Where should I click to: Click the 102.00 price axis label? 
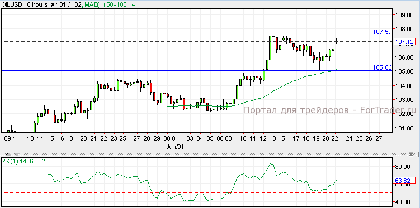(x=404, y=114)
